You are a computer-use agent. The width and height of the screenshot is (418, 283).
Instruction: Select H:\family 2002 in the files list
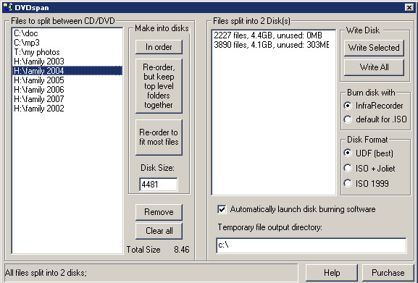(67, 109)
